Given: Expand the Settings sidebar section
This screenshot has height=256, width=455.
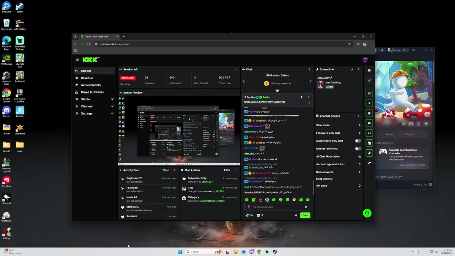Looking at the screenshot, I should [x=112, y=113].
